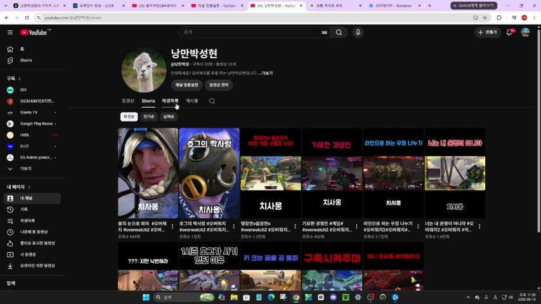Switch to the Videos (동영상) channel tab
This screenshot has width=541, height=304.
(x=128, y=101)
